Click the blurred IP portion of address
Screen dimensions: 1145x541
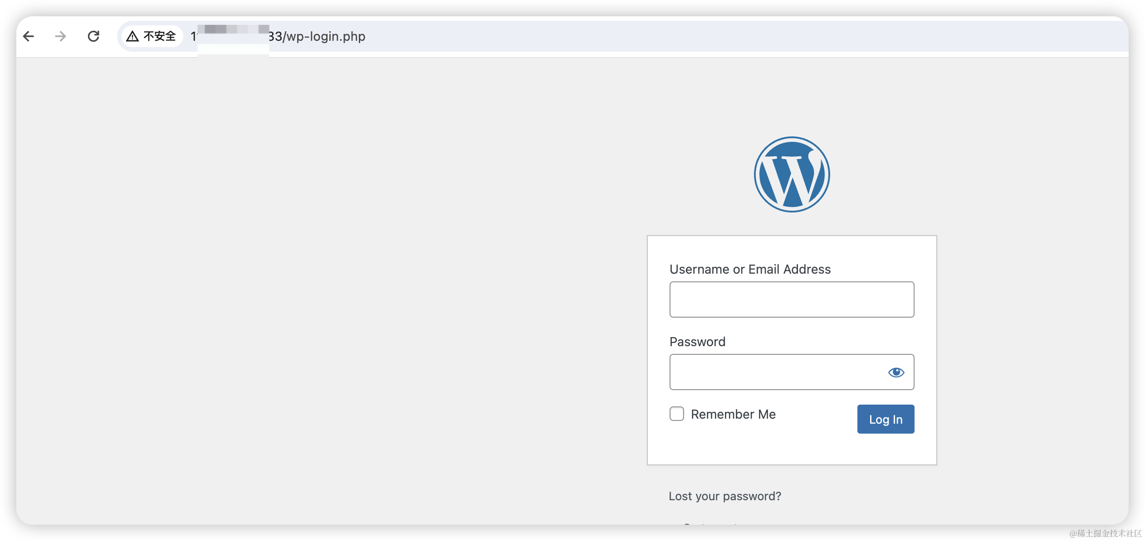[233, 35]
